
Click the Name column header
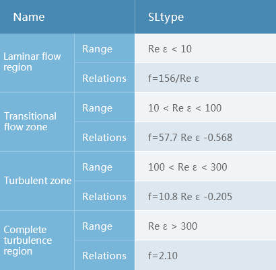(67, 17)
